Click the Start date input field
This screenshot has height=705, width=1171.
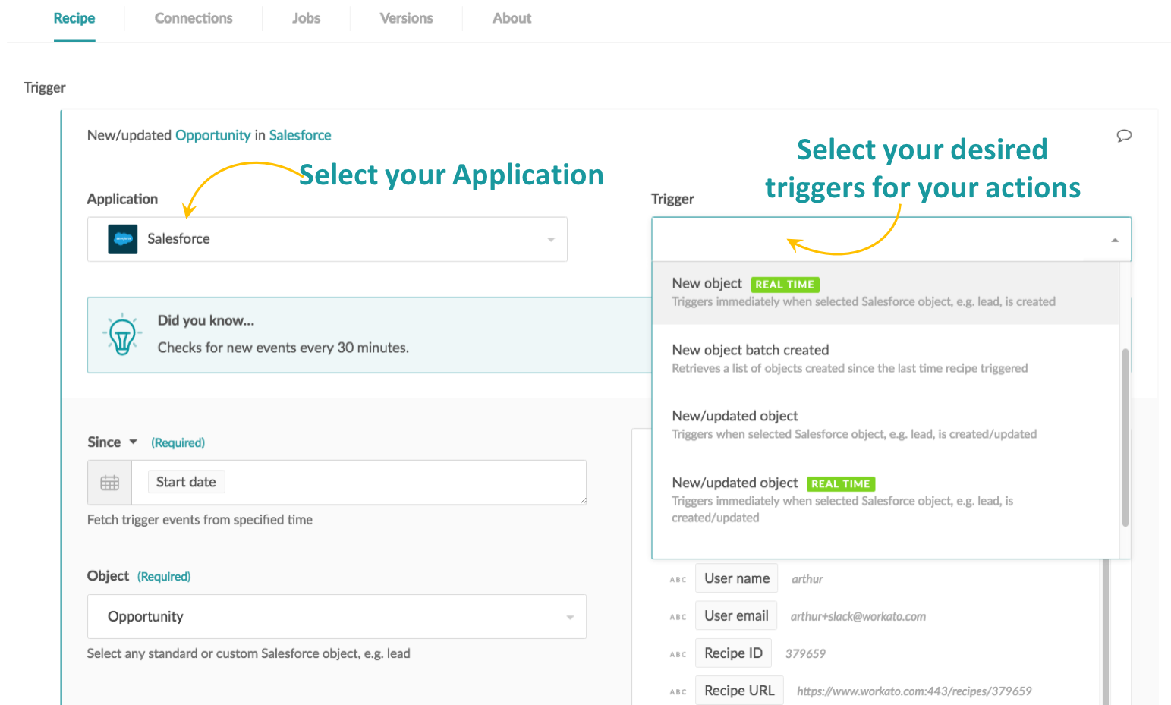[x=186, y=482]
